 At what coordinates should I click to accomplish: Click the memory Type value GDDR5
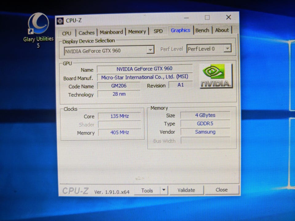point(205,123)
